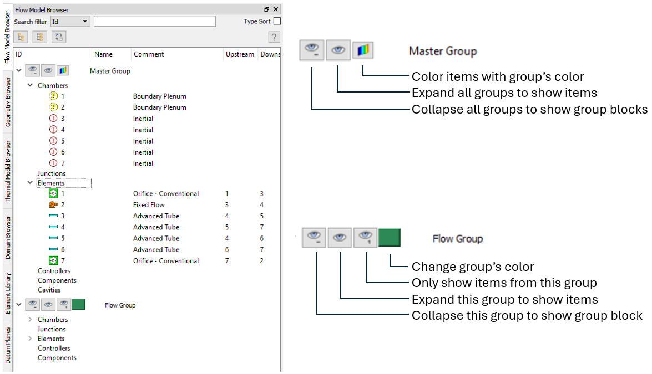652x374 pixels.
Task: Click Orifice element 1 icon in tree
Action: pyautogui.click(x=53, y=194)
